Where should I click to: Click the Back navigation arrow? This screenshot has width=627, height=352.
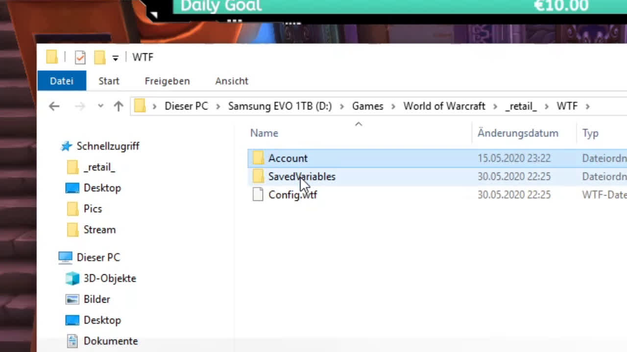(x=54, y=106)
